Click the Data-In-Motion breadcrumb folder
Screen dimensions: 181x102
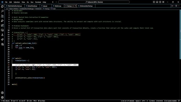click(14, 9)
